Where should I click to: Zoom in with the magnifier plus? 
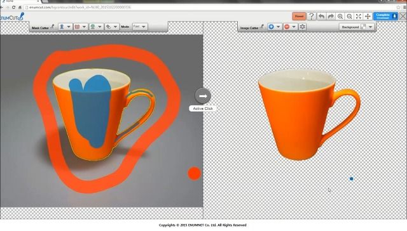[x=340, y=16]
